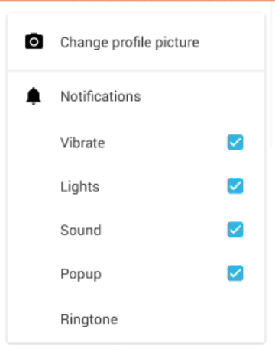
Task: Click the scrollbar on the right edge
Action: click(271, 74)
